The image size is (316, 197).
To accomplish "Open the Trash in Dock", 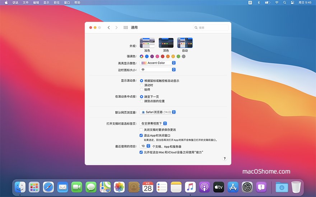I will (x=296, y=187).
